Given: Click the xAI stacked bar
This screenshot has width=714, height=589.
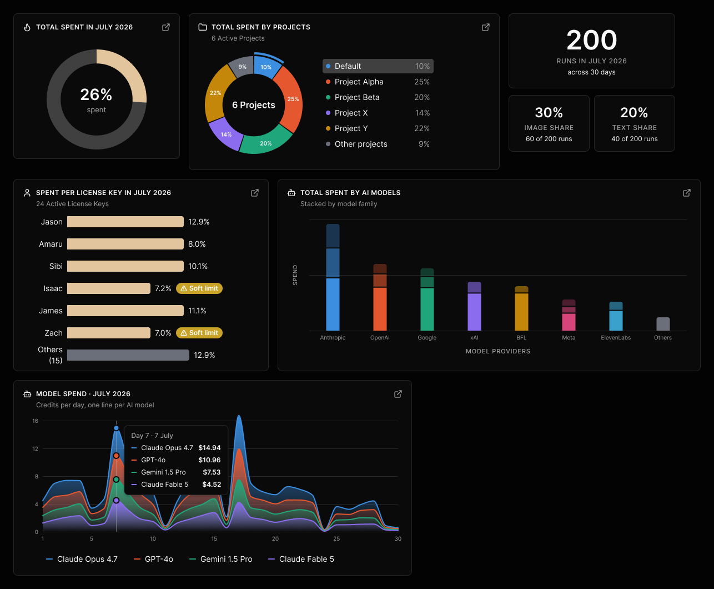Looking at the screenshot, I should (474, 306).
